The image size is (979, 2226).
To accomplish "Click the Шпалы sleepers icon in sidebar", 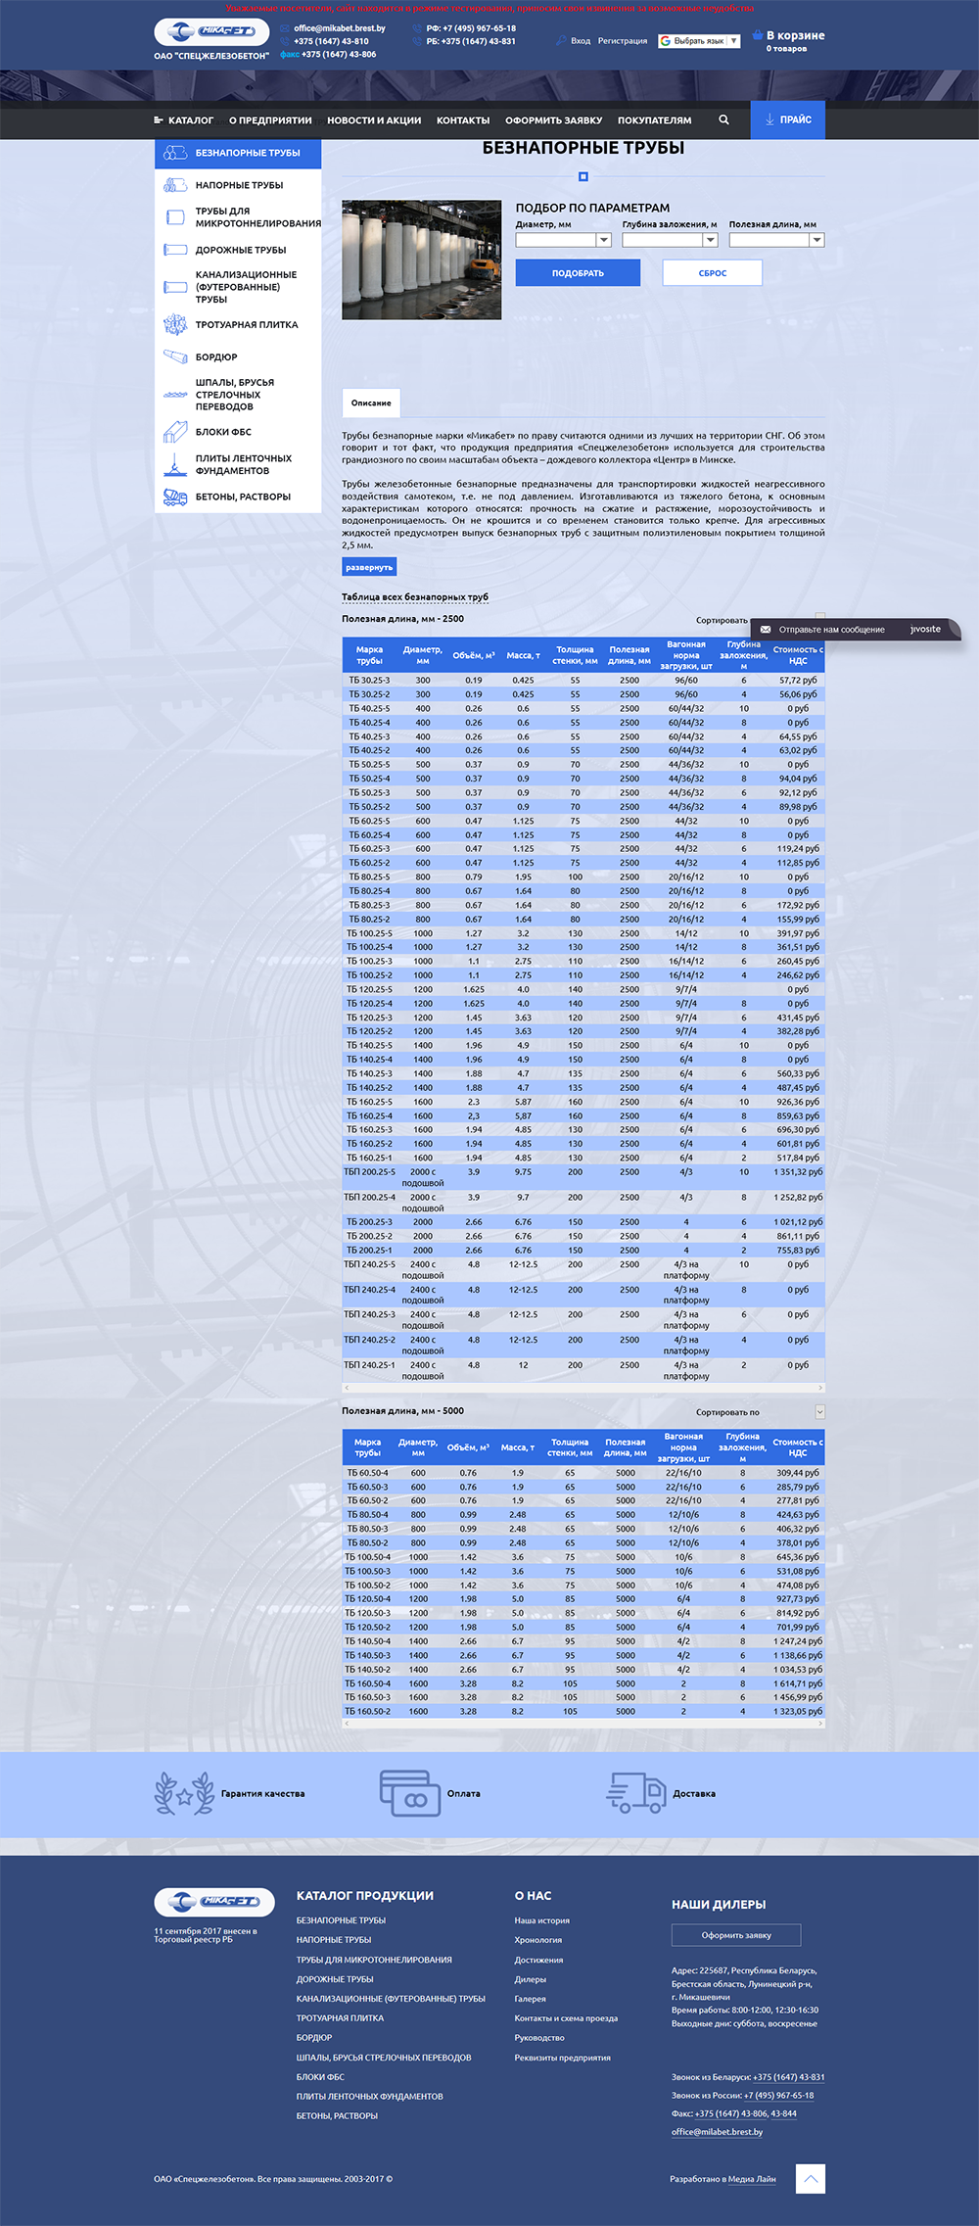I will (x=175, y=395).
